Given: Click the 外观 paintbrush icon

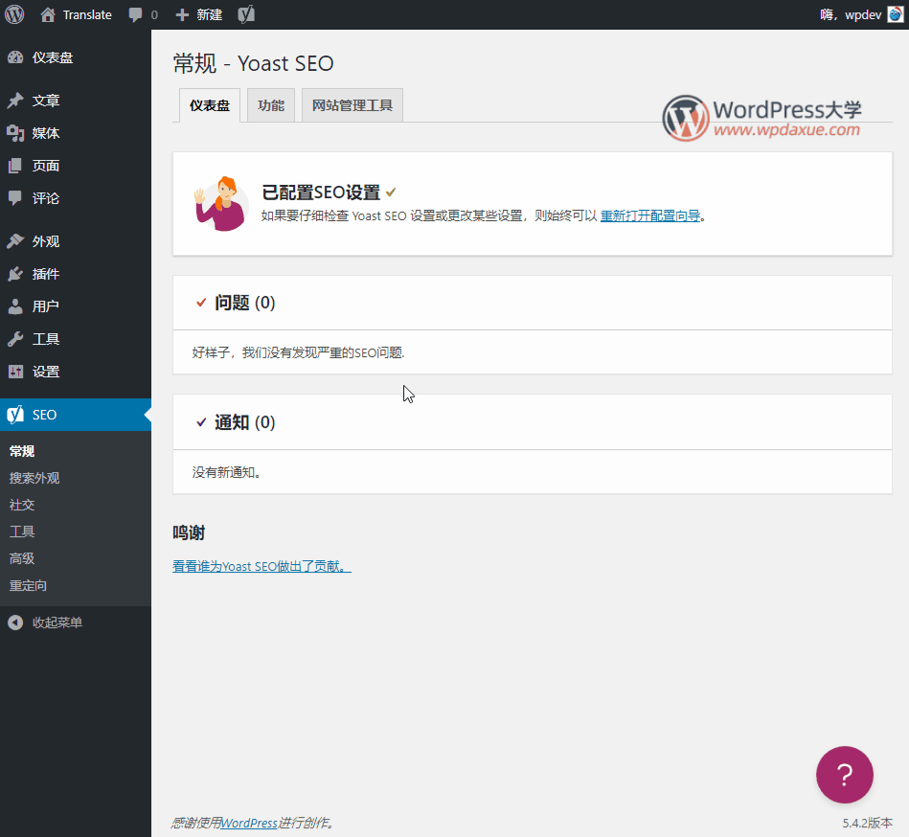Looking at the screenshot, I should tap(15, 241).
